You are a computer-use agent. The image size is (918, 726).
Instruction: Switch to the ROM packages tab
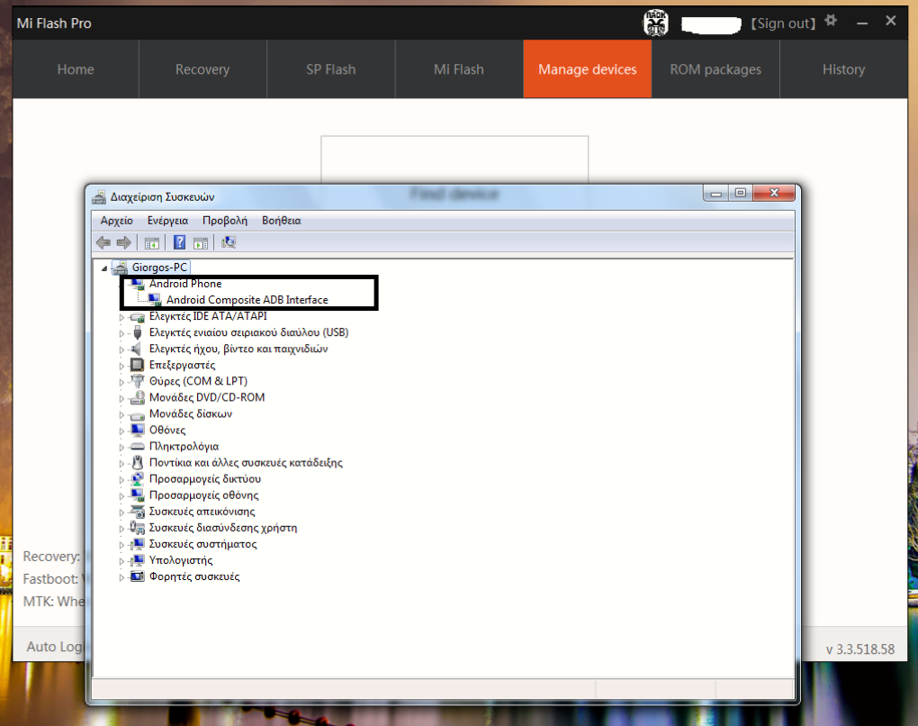pyautogui.click(x=715, y=69)
